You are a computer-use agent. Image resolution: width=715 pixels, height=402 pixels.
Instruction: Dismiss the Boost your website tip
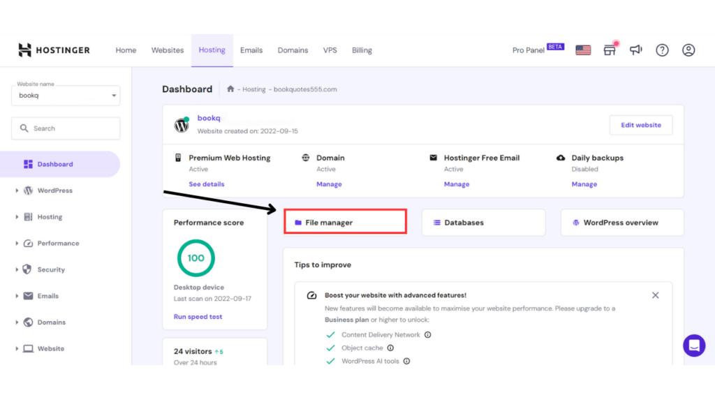[655, 295]
